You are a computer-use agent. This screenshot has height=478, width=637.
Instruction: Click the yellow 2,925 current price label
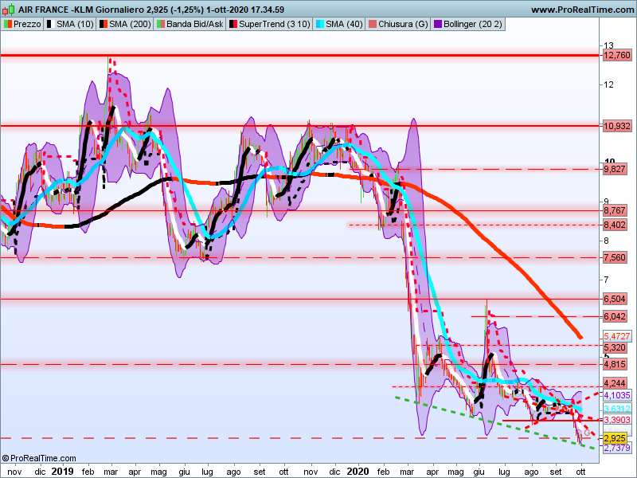tap(614, 438)
